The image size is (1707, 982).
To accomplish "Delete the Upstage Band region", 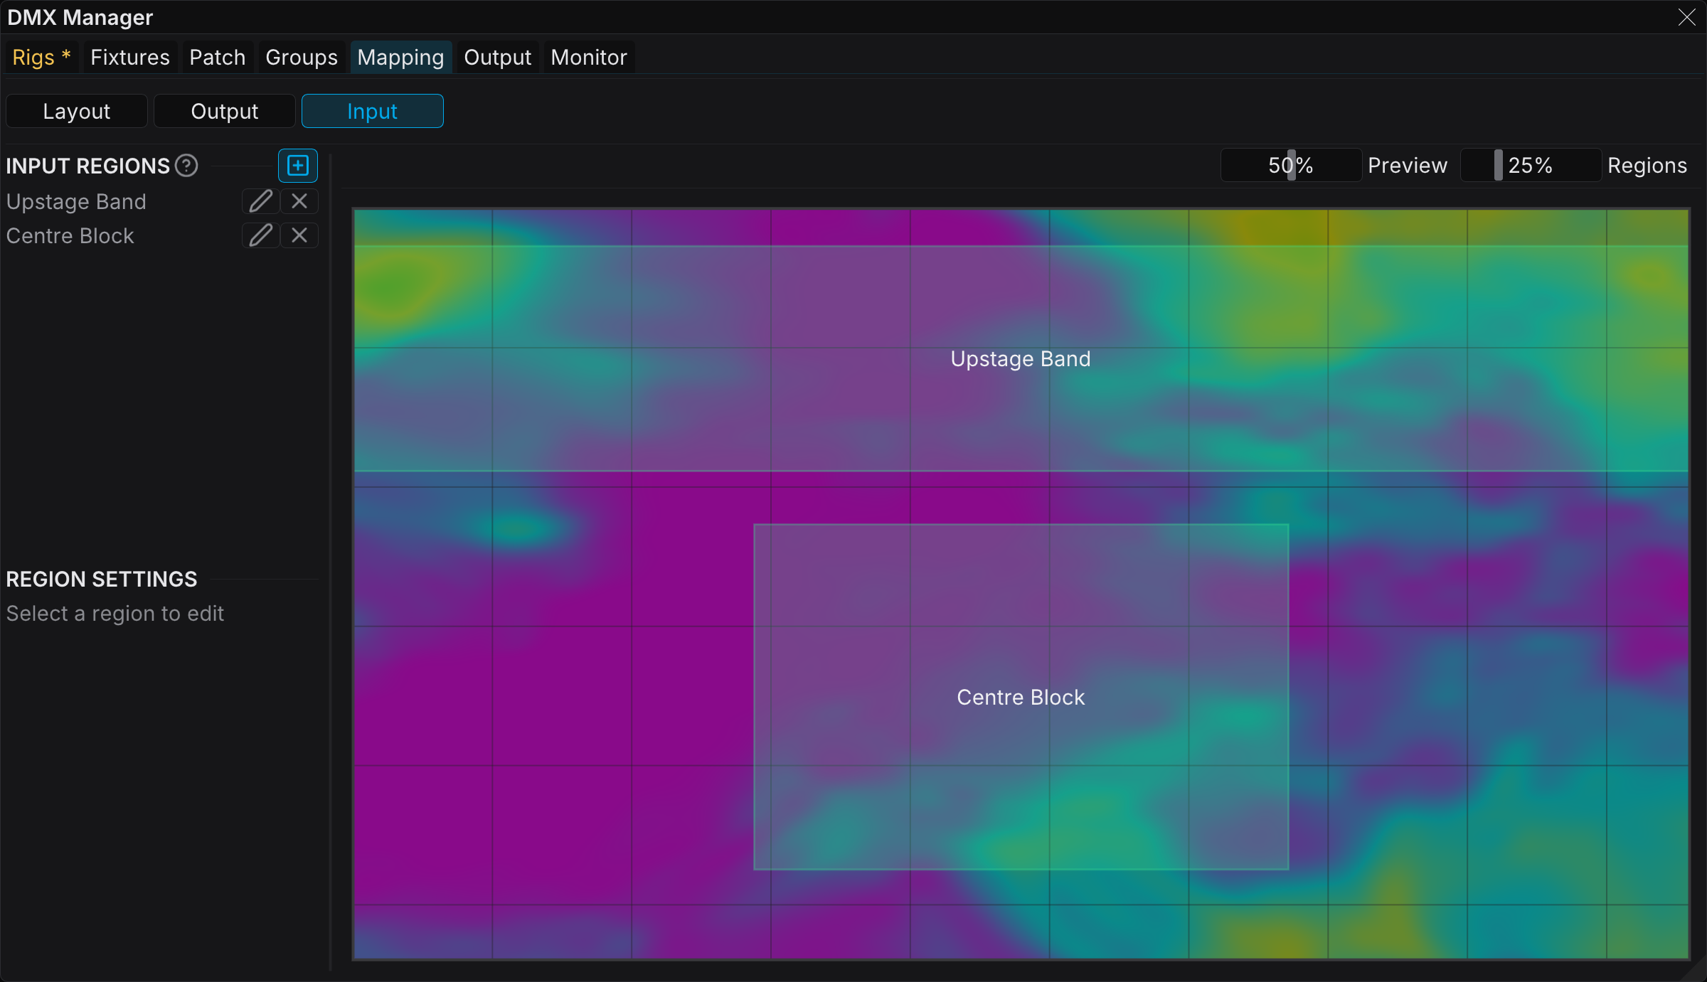I will click(299, 201).
